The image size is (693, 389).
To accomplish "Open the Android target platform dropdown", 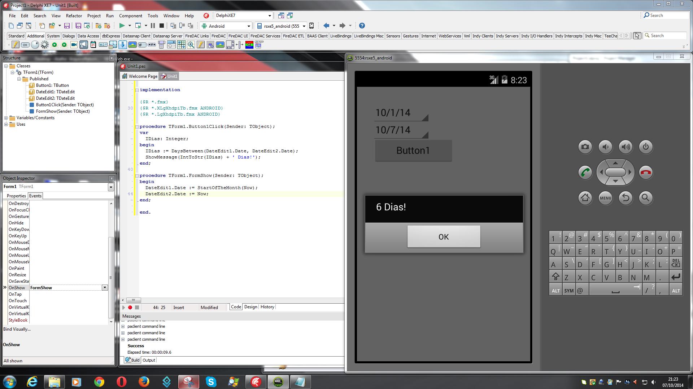I will pos(248,26).
